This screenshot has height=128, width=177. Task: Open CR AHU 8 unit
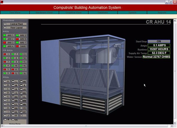click(15, 58)
